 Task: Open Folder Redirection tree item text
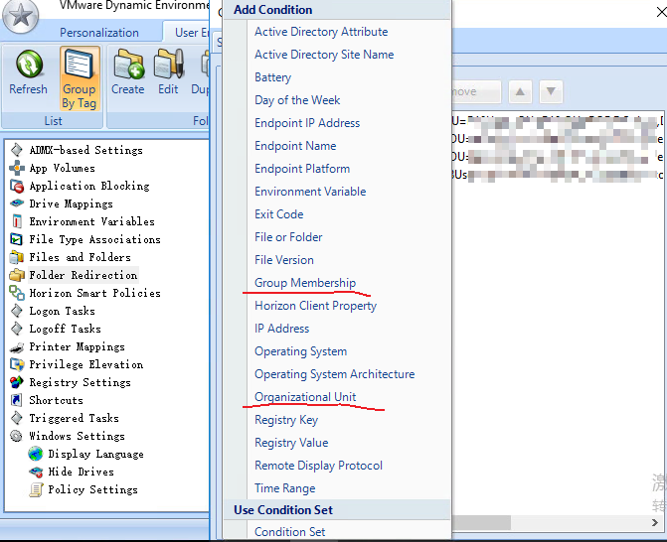[x=83, y=275]
